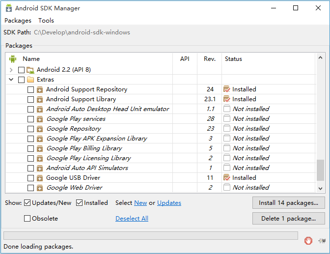Click the Installed status icon for Android Support Repository

point(227,89)
